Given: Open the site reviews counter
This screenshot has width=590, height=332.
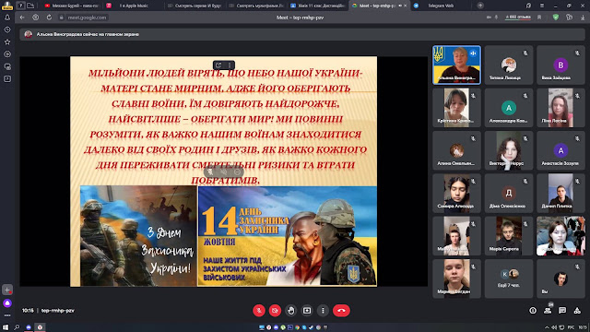Looking at the screenshot, I should (x=518, y=18).
